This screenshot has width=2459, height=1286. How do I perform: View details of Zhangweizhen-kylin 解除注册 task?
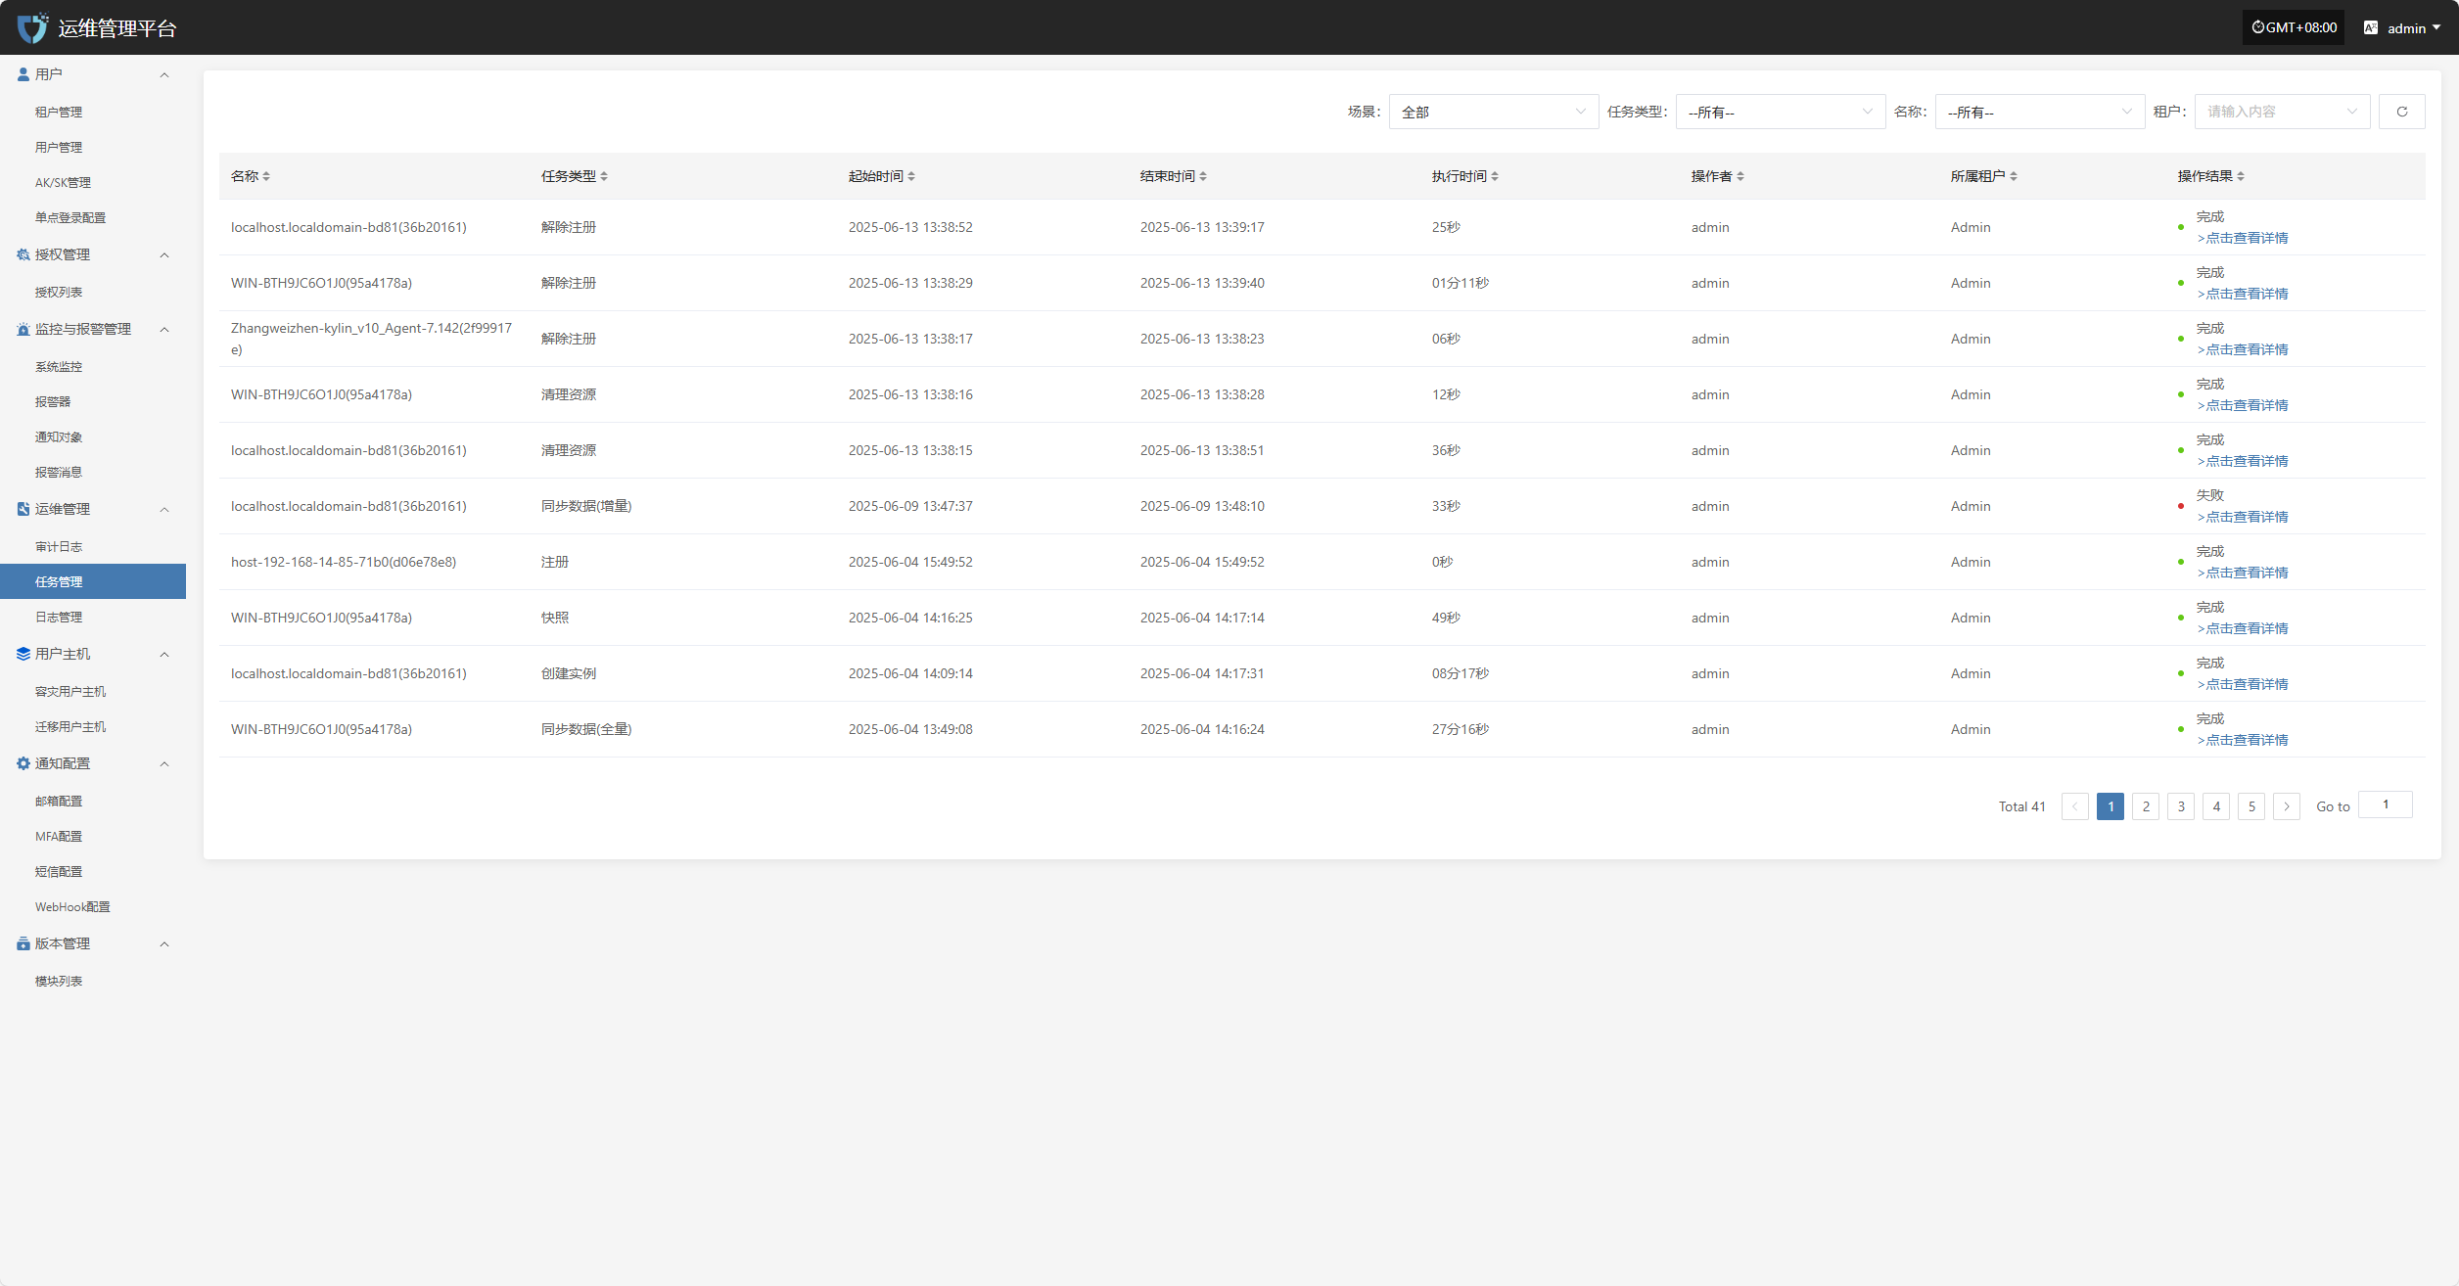(2243, 349)
